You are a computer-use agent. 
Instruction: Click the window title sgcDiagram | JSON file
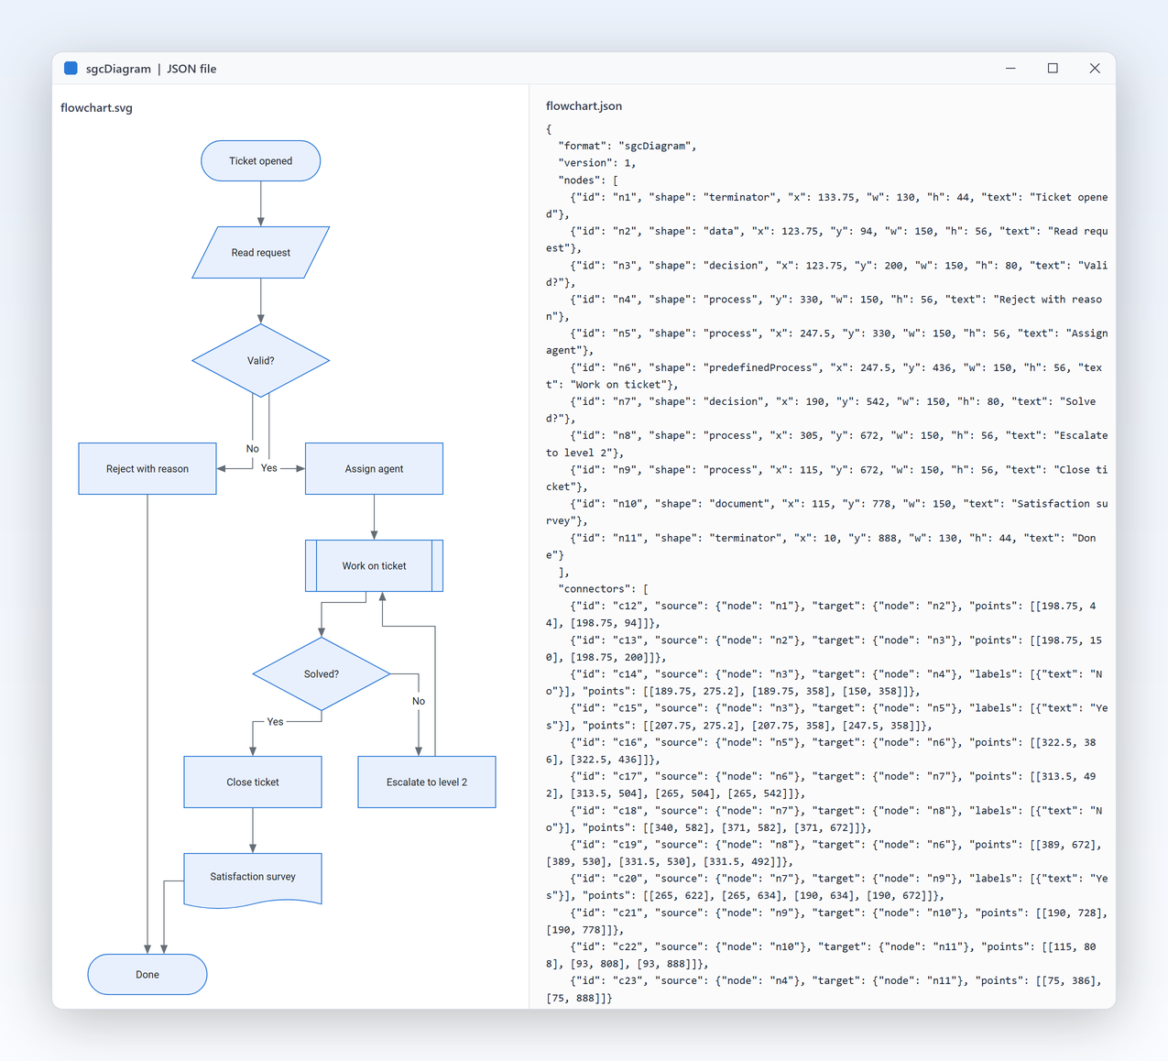tap(151, 69)
